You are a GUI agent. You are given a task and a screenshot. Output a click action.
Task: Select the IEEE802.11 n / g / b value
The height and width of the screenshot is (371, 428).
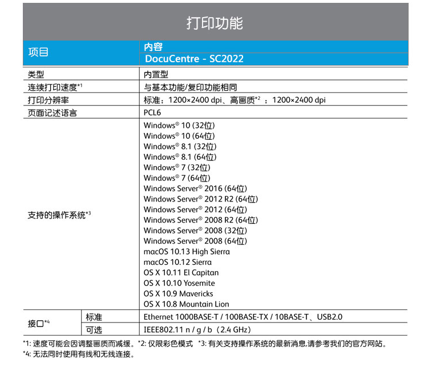point(197,330)
